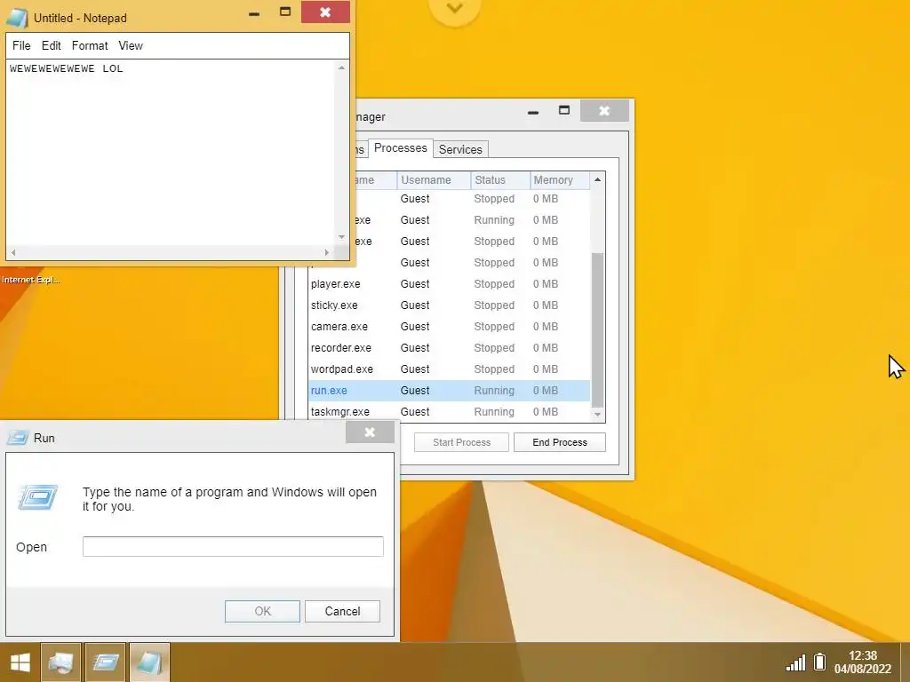This screenshot has height=682, width=910.
Task: Click the Start Process button
Action: tap(461, 442)
